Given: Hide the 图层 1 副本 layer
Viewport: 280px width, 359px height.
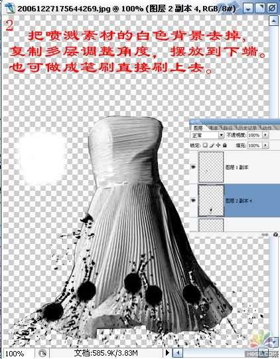Looking at the screenshot, I should 193,168.
